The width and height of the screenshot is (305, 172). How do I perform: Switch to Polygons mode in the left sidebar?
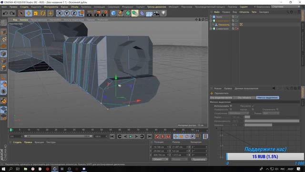(4, 68)
